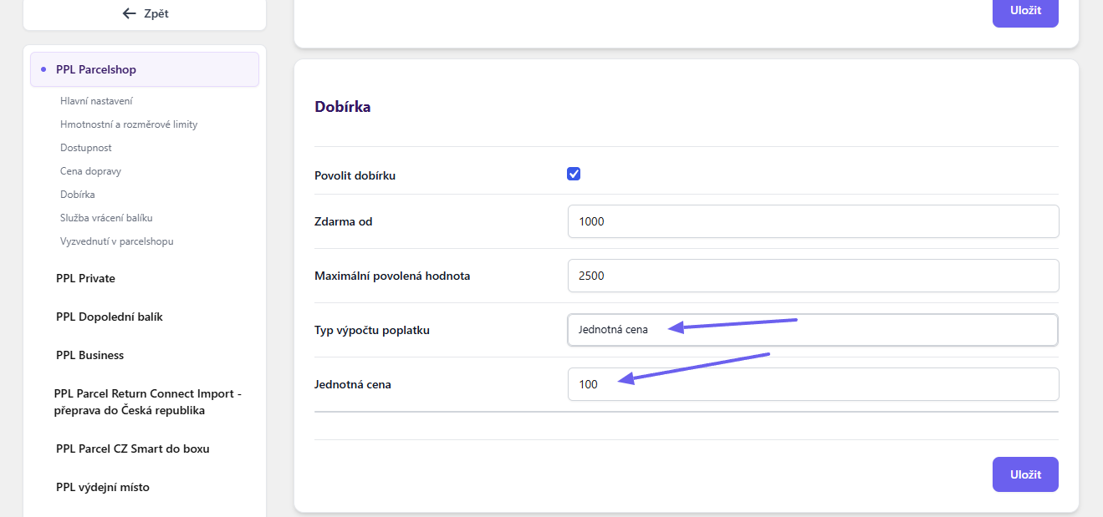Click the Povolit dobírku label

point(355,176)
